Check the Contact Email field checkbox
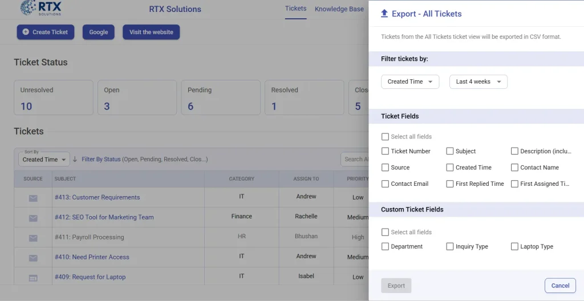The width and height of the screenshot is (584, 301). click(385, 184)
